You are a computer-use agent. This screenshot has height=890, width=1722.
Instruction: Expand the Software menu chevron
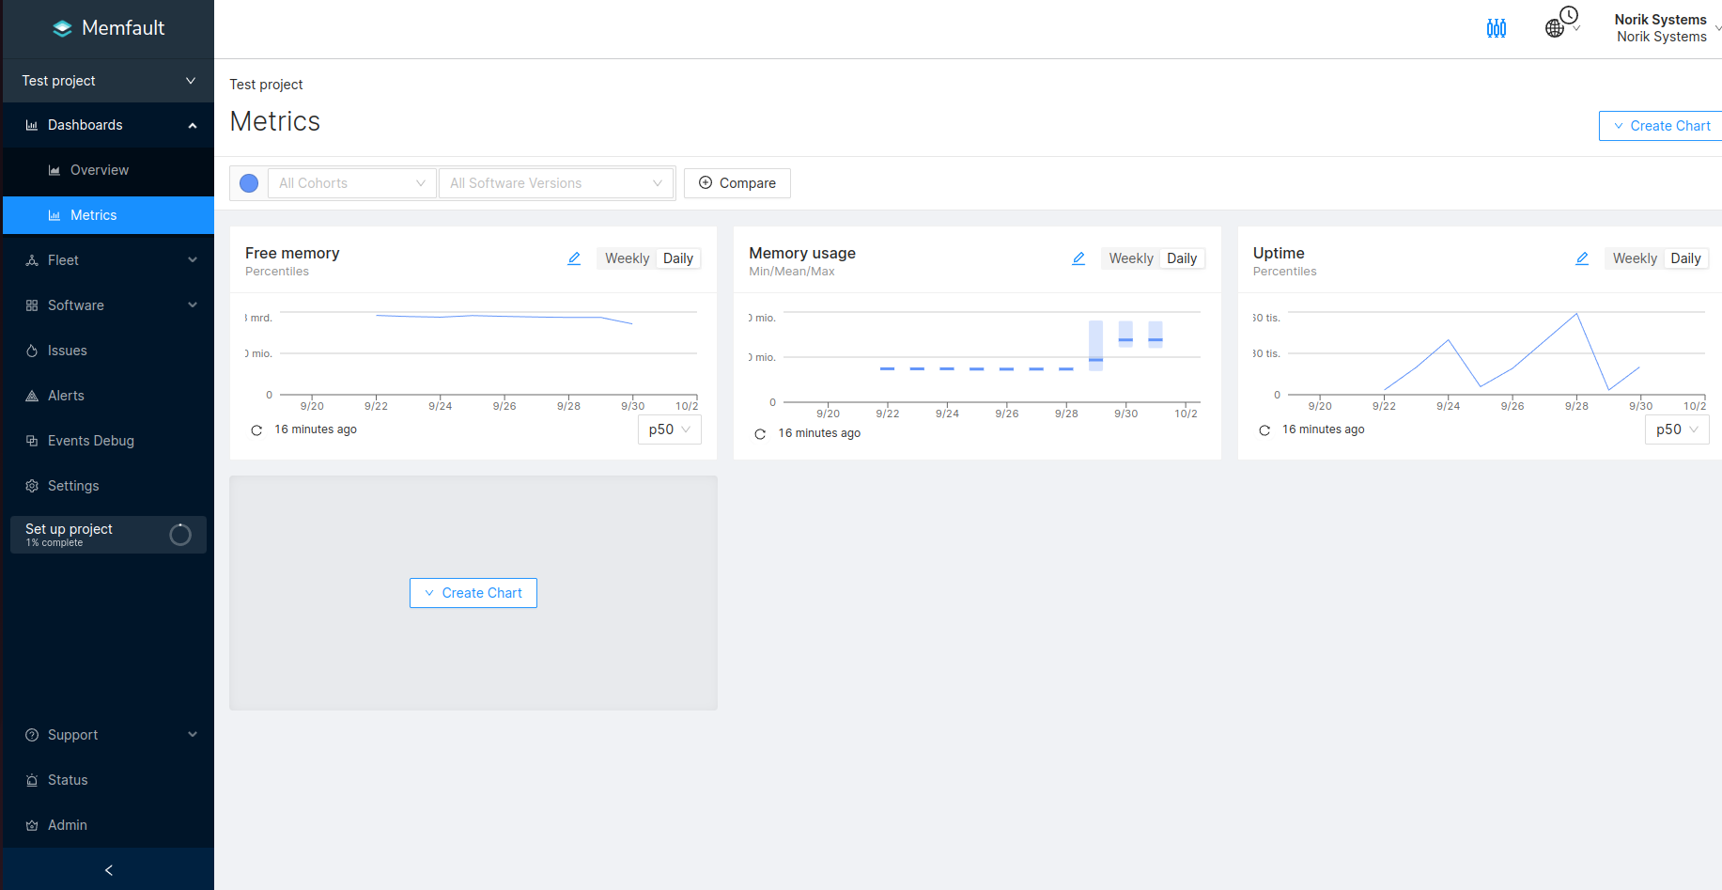pyautogui.click(x=193, y=305)
